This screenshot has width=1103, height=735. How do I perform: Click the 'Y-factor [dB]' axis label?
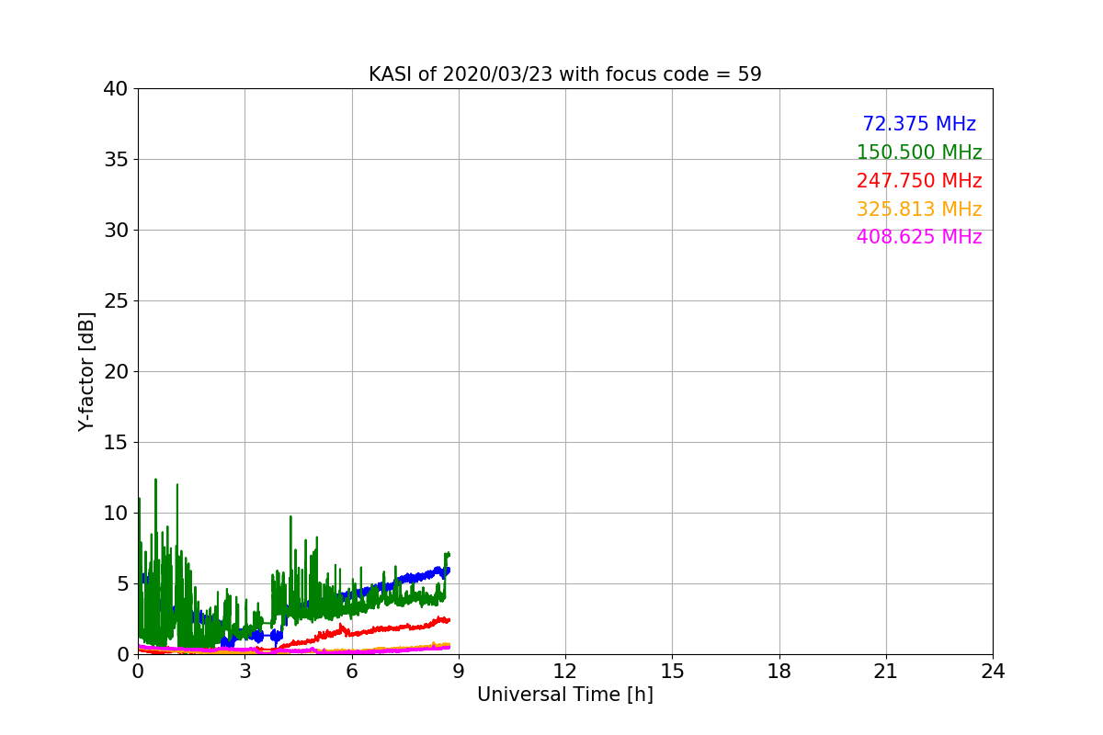pos(86,371)
